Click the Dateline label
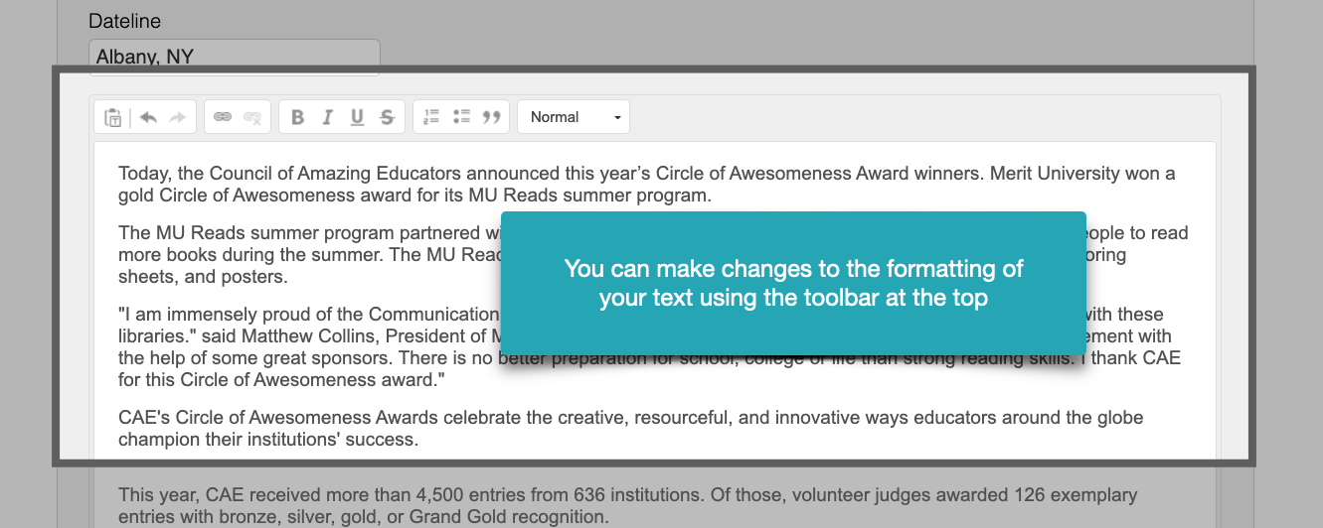The width and height of the screenshot is (1323, 528). pos(124,21)
